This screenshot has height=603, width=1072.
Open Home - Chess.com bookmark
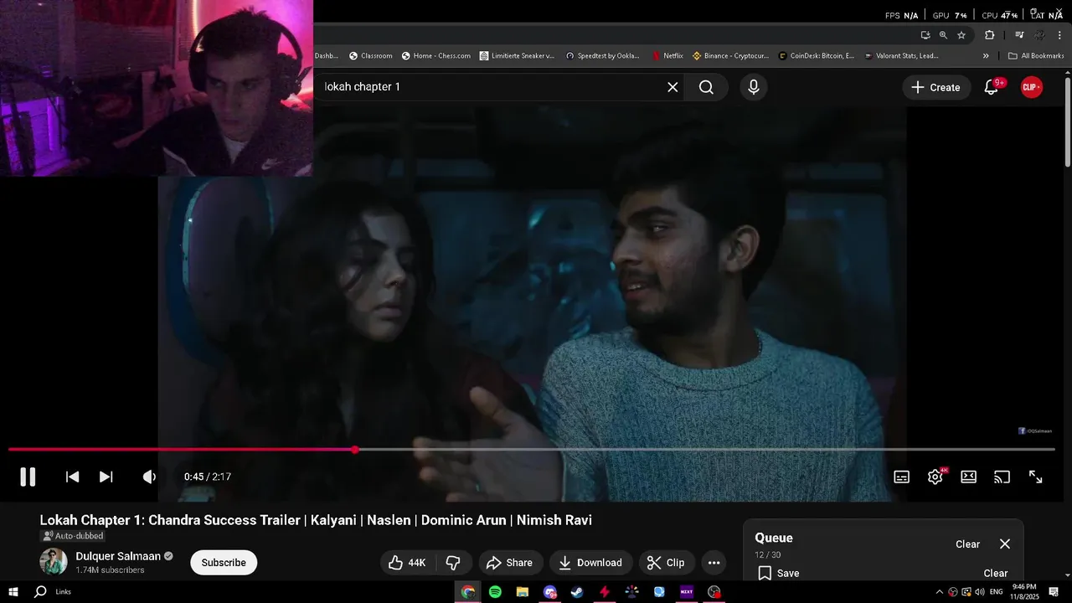click(435, 56)
